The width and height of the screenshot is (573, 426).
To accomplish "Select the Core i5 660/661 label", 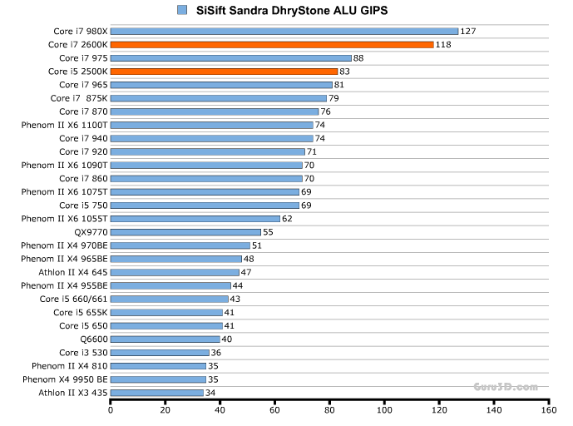I will click(x=73, y=299).
